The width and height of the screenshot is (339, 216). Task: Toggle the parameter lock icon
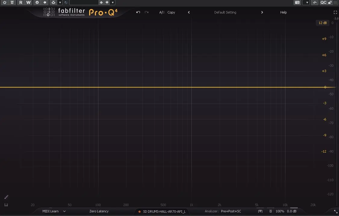point(329,2)
